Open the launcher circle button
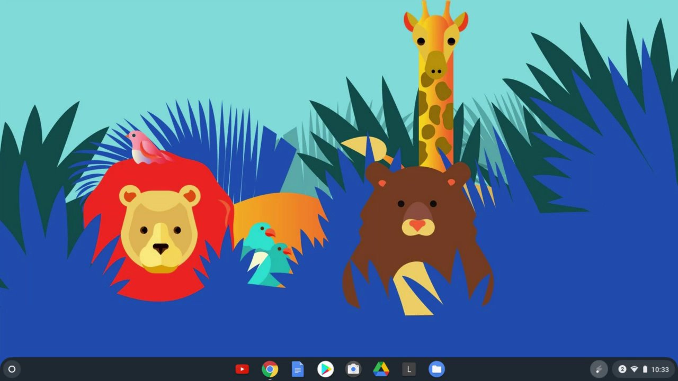 [12, 369]
